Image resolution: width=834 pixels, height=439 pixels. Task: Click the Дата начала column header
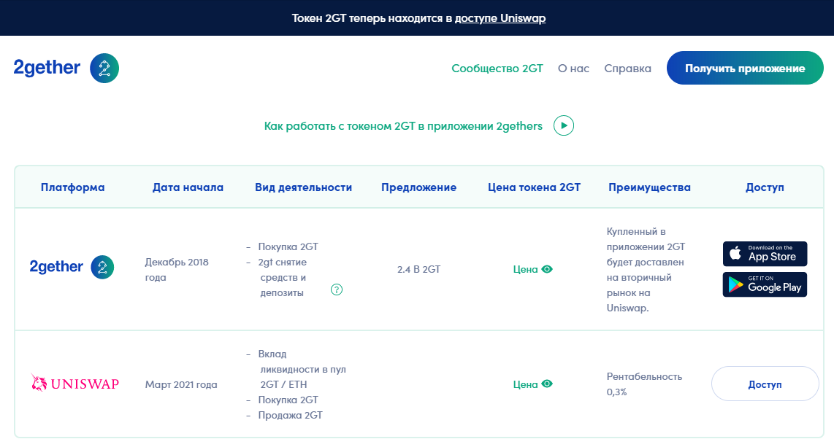coord(188,187)
